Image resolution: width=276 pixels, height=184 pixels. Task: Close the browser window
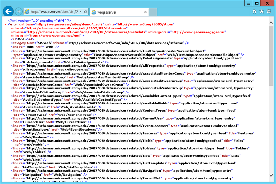coord(267,3)
